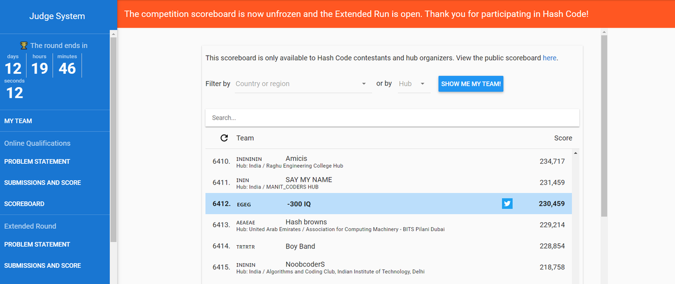Image resolution: width=675 pixels, height=284 pixels.
Task: Select the Amicis team row
Action: (x=389, y=161)
